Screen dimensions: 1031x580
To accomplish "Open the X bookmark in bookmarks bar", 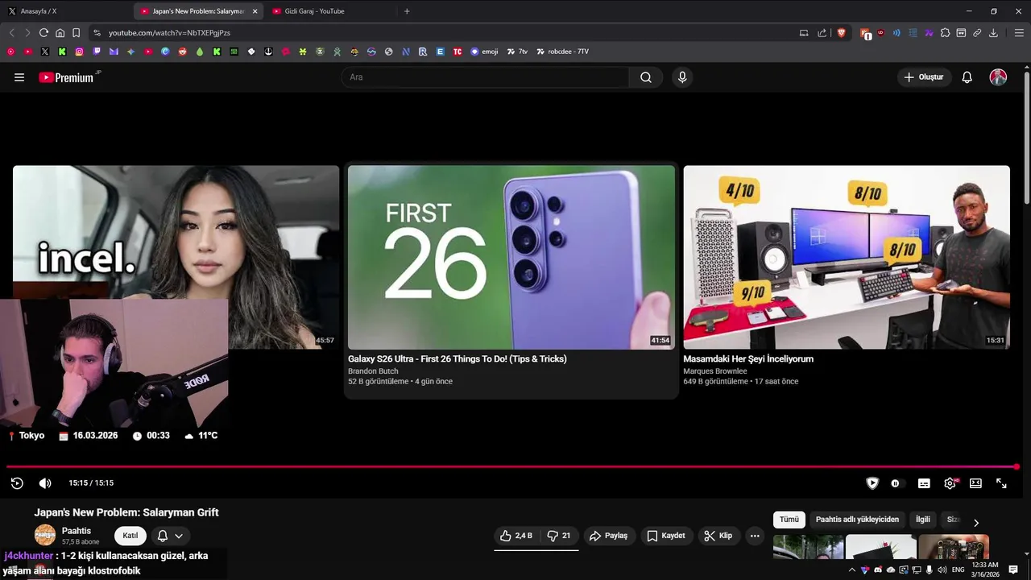I will pyautogui.click(x=44, y=52).
